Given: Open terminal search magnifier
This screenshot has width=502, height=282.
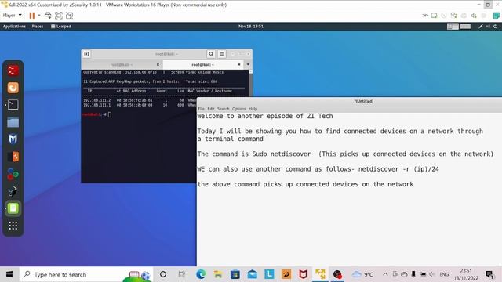Looking at the screenshot, I should (x=211, y=54).
